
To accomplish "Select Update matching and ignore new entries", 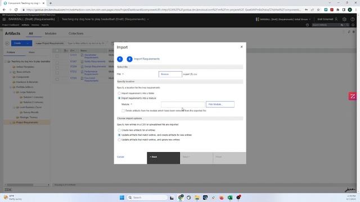I will click(119, 140).
